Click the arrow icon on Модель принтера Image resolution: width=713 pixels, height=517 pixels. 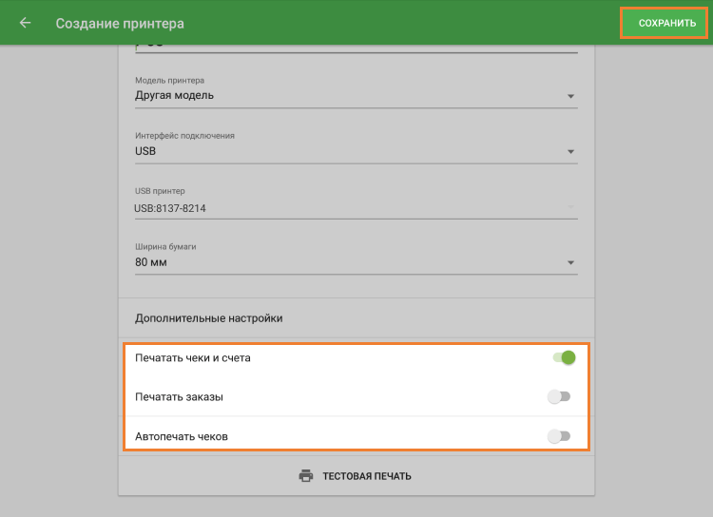click(x=570, y=96)
